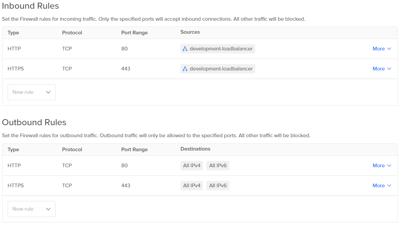Click the load balancer icon in HTTP inbound source
Screen dimensions: 402x225
pyautogui.click(x=185, y=48)
